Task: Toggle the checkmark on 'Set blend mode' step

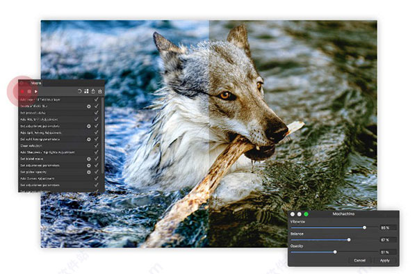Action: (97, 159)
